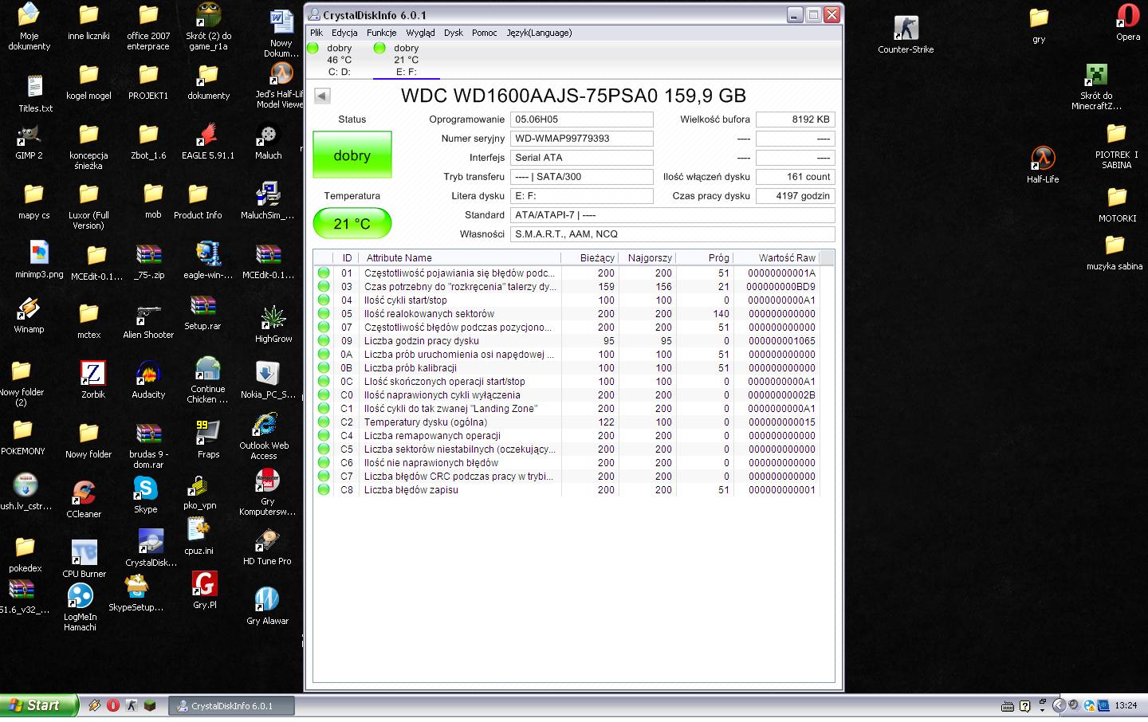The height and width of the screenshot is (722, 1148).
Task: Click the serial number field WD-WMAP99779393
Action: point(581,139)
